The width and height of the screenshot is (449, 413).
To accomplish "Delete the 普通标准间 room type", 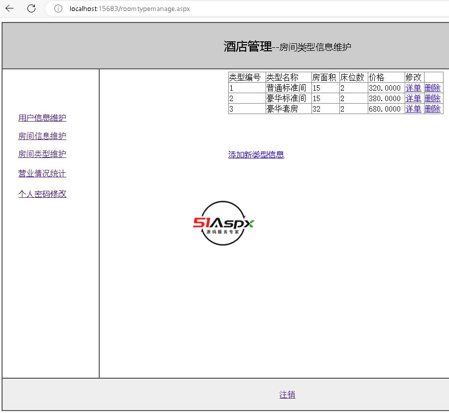I will point(433,88).
